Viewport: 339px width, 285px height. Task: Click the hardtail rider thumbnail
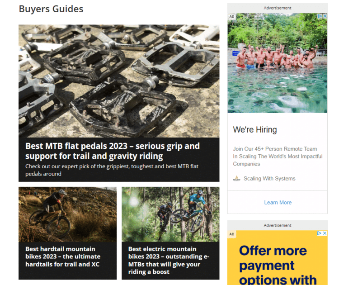(67, 214)
